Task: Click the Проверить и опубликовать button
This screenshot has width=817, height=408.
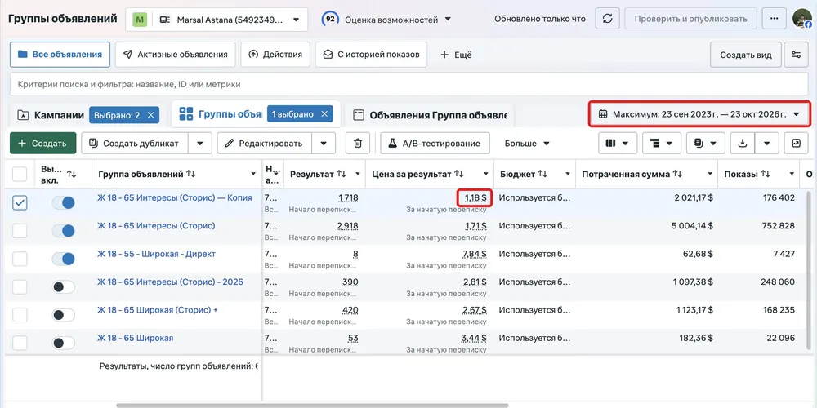Action: click(x=691, y=19)
